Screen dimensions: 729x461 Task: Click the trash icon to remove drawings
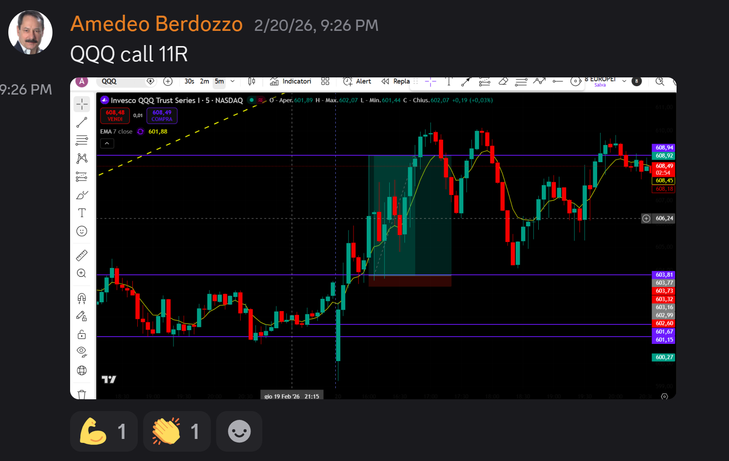tap(82, 394)
